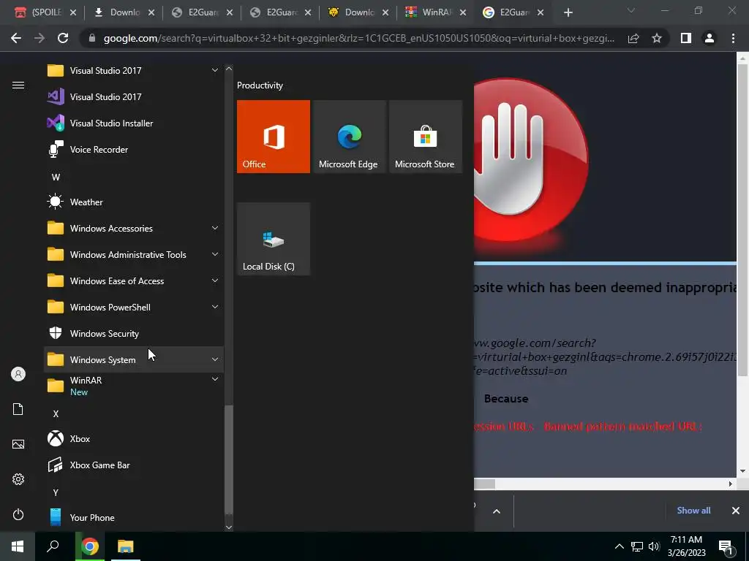The image size is (749, 561).
Task: Open new Chrome tab
Action: [568, 12]
